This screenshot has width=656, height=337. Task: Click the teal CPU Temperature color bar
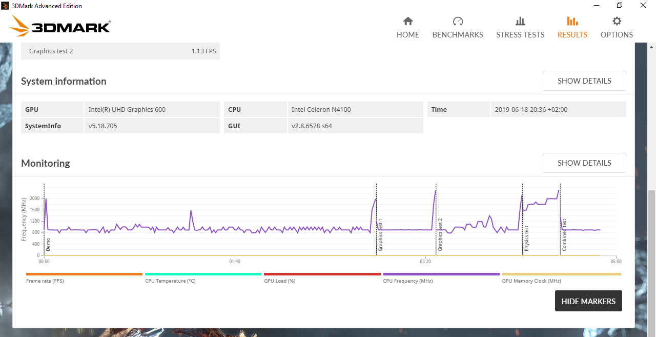click(x=203, y=274)
